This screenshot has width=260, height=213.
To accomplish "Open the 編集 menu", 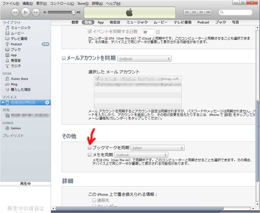I will [28, 4].
